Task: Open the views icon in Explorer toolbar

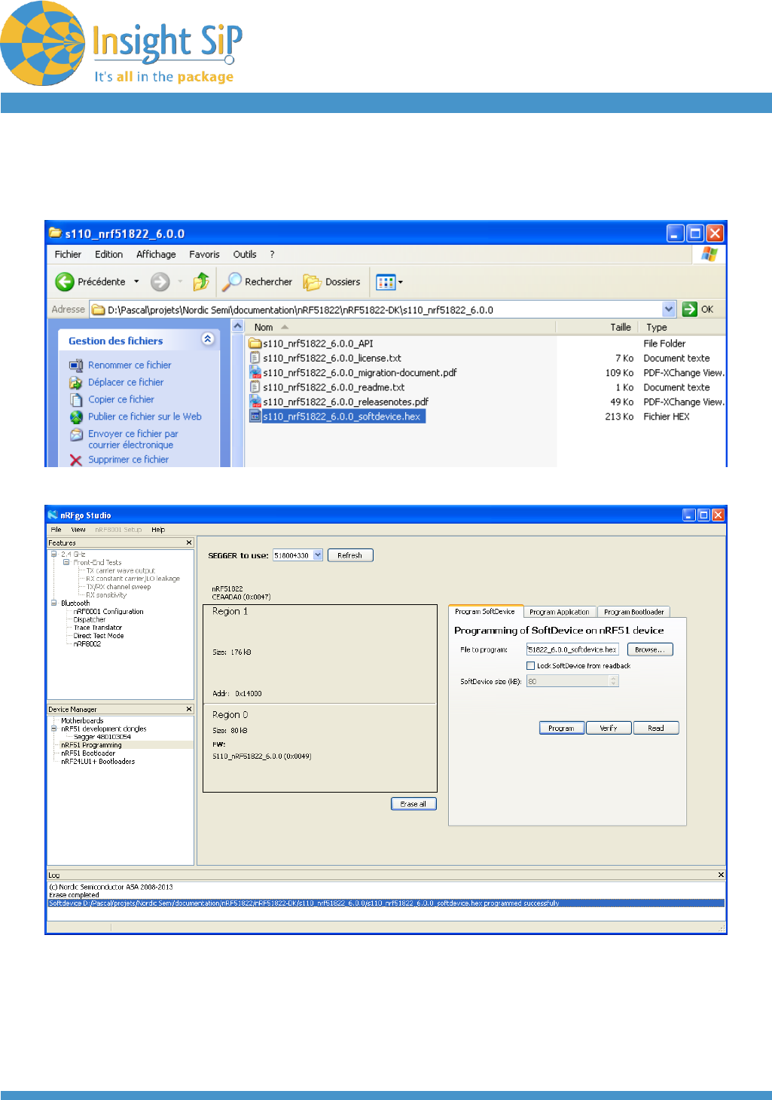Action: click(386, 283)
